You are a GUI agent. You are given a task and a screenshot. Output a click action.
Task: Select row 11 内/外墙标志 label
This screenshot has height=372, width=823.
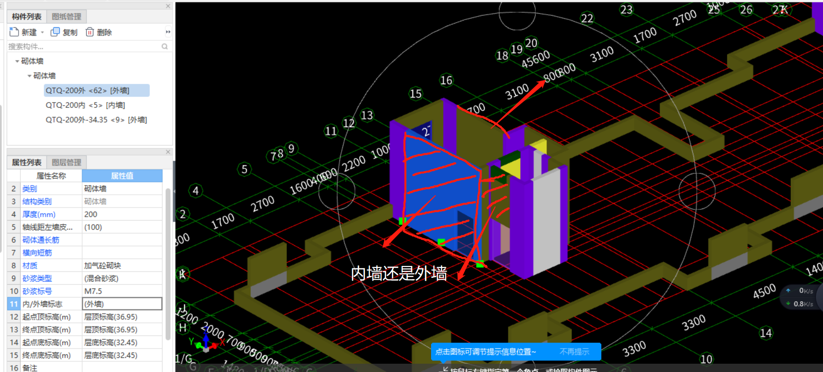coord(42,304)
